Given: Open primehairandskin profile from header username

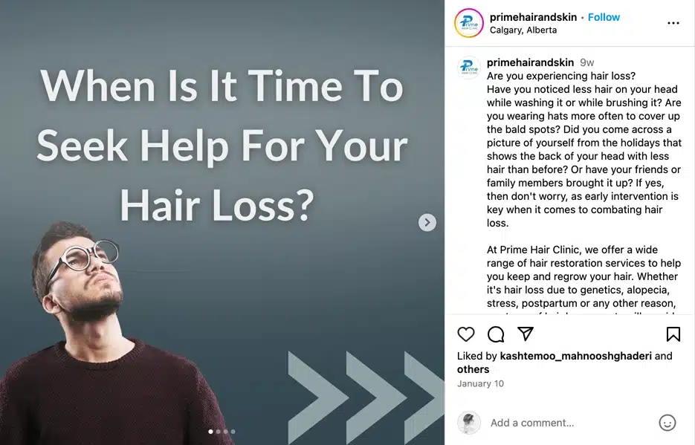Looking at the screenshot, I should point(533,17).
